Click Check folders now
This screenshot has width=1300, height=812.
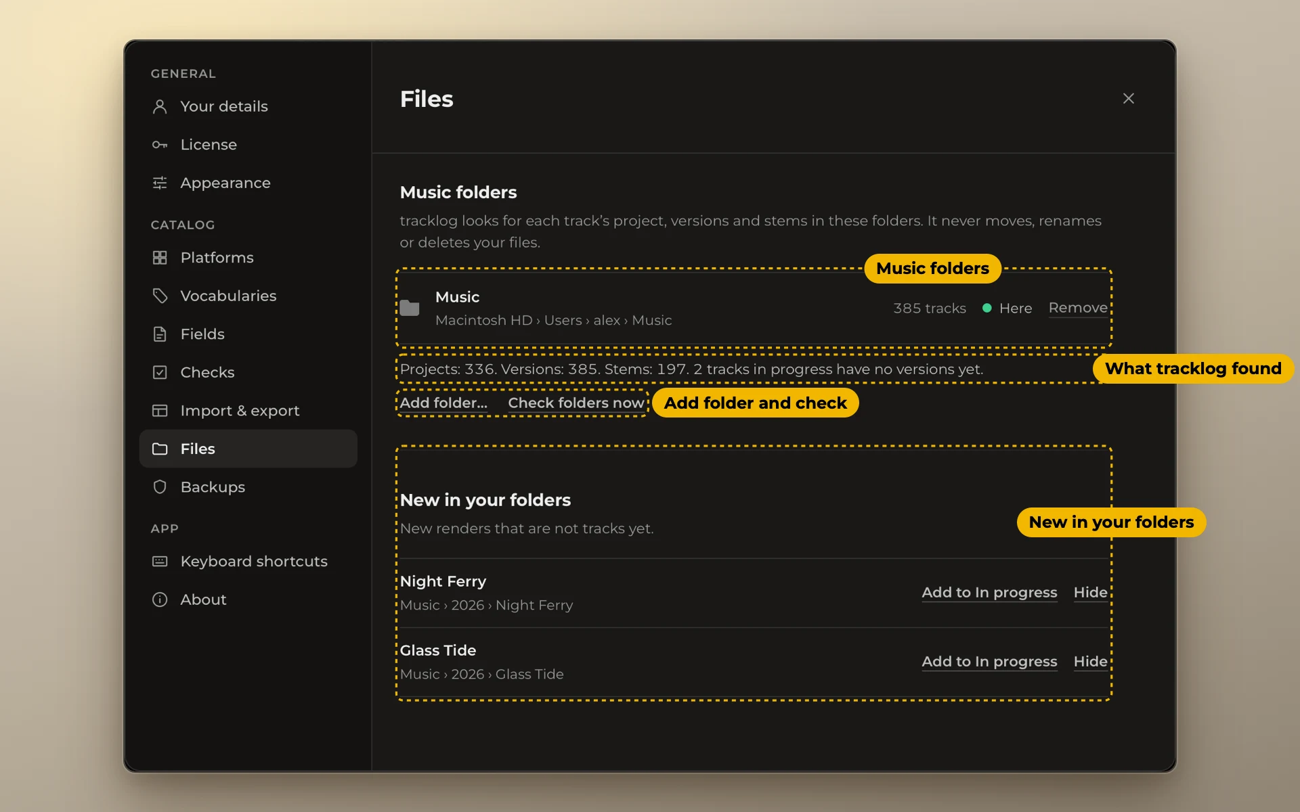576,403
